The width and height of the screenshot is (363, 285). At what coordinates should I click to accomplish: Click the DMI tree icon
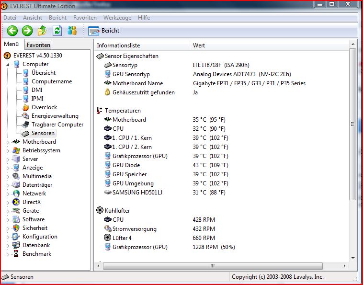pyautogui.click(x=25, y=90)
